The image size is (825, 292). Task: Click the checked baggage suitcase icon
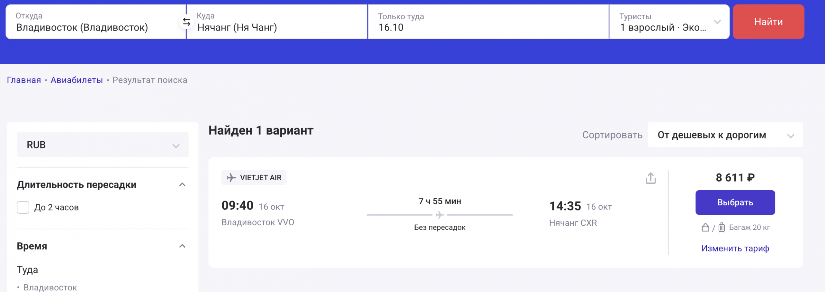[x=722, y=228]
